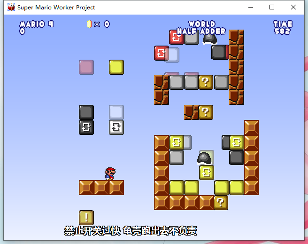Click the exclamation mark block
This screenshot has height=244, width=308.
click(86, 218)
